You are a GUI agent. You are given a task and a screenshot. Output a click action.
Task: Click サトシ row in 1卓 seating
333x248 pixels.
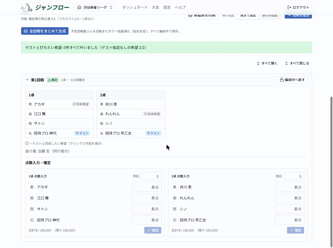point(59,123)
